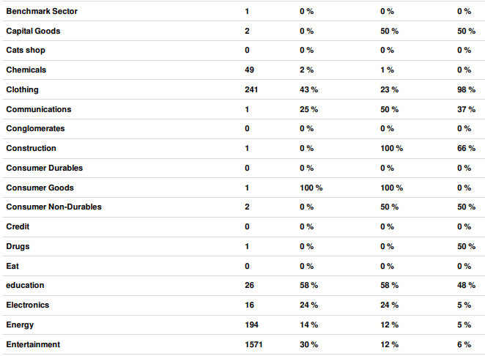This screenshot has width=485, height=356.
Task: Select the Eat sector entry
Action: point(12,267)
